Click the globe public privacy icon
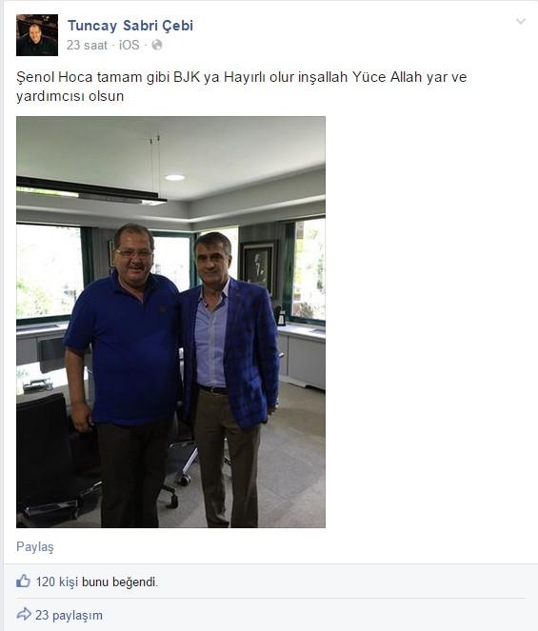The width and height of the screenshot is (538, 631). tap(157, 45)
